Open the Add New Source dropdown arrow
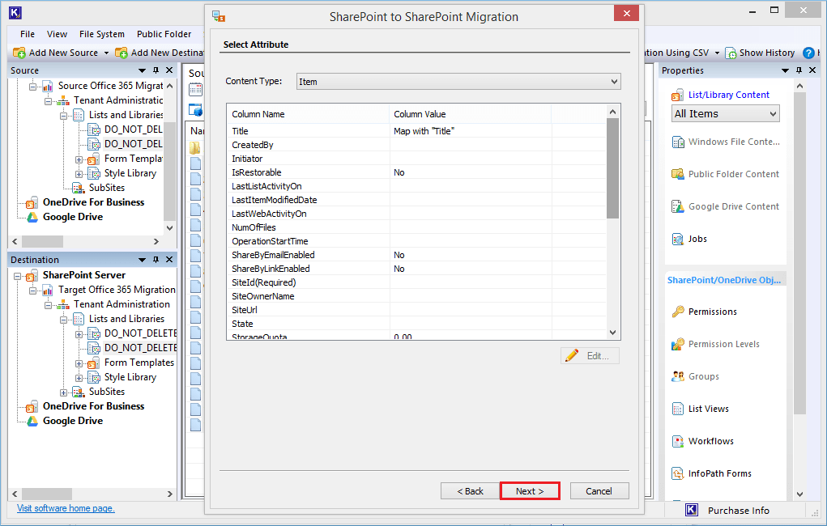This screenshot has width=827, height=526. tap(106, 53)
